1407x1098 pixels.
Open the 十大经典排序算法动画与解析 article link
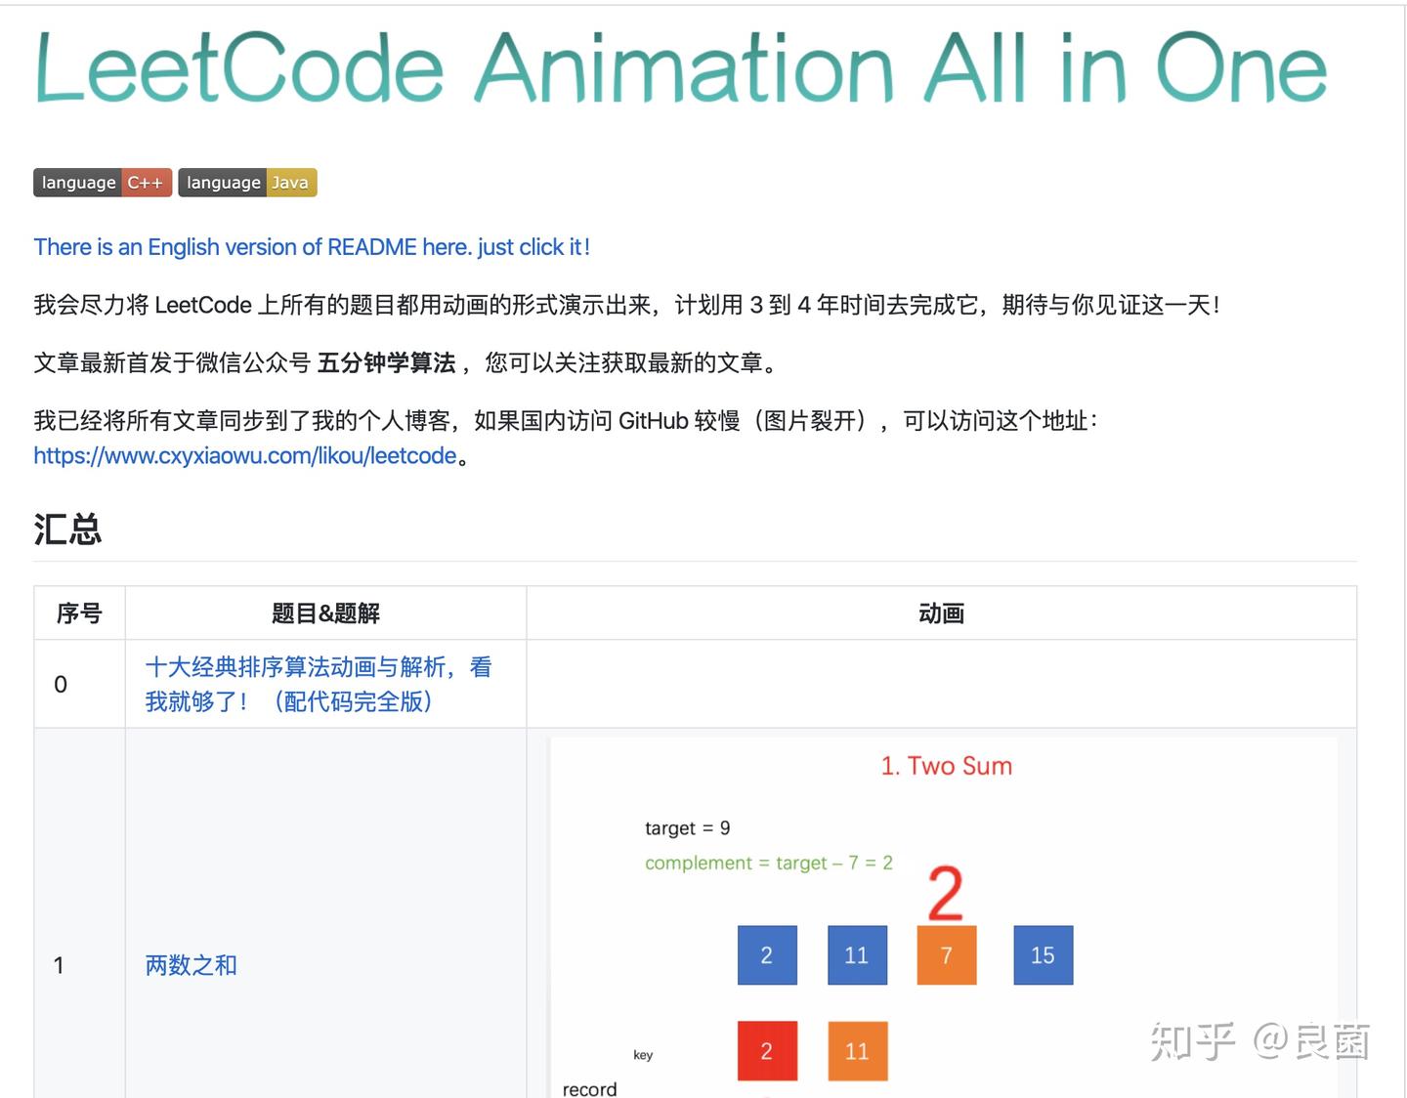pos(319,684)
